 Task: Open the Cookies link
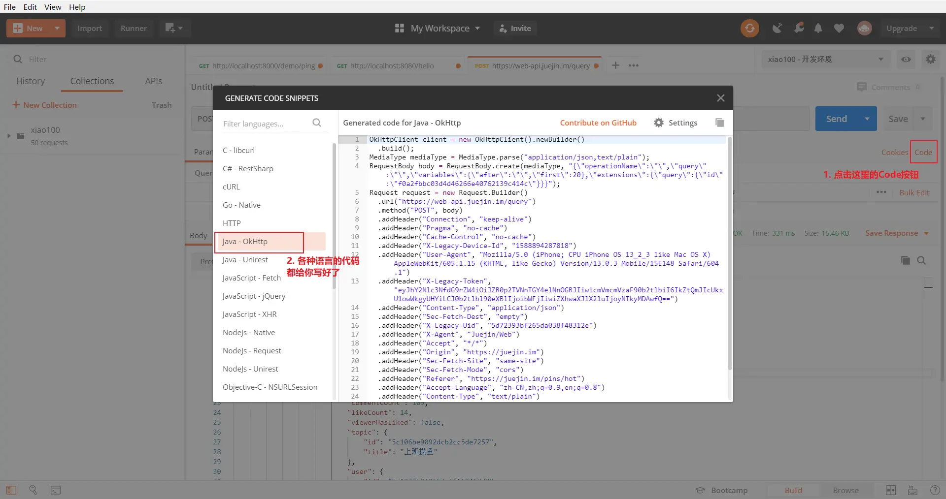[894, 152]
